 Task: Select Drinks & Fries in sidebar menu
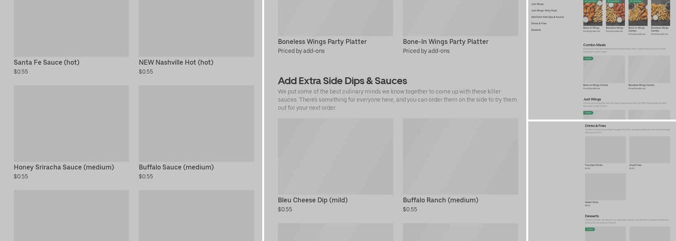point(539,23)
